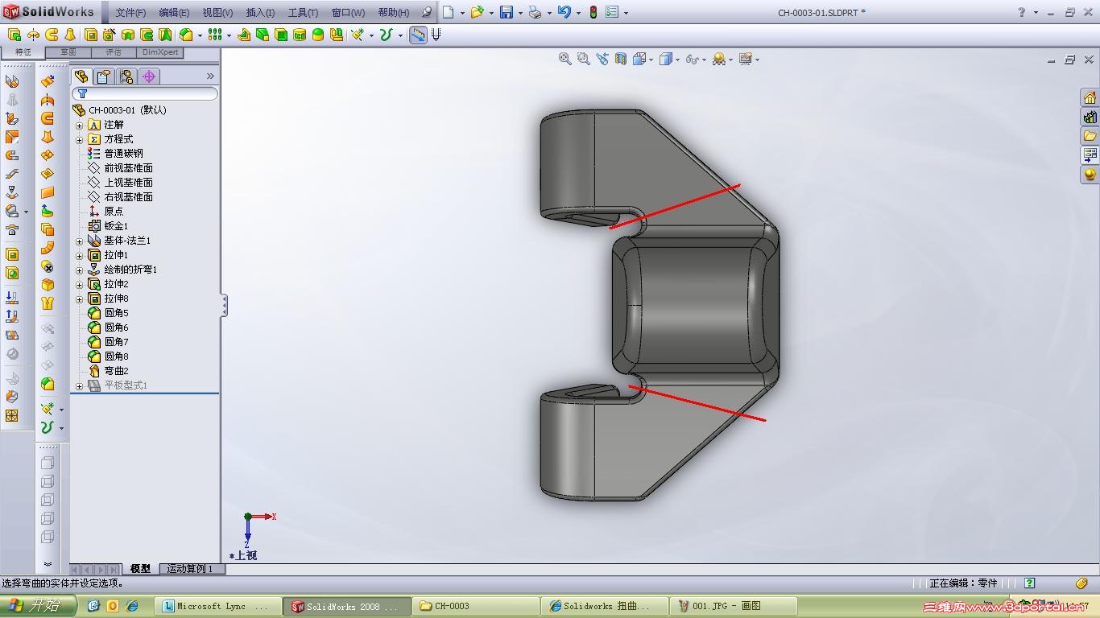1100x618 pixels.
Task: Click the Options checklist icon
Action: pos(612,12)
